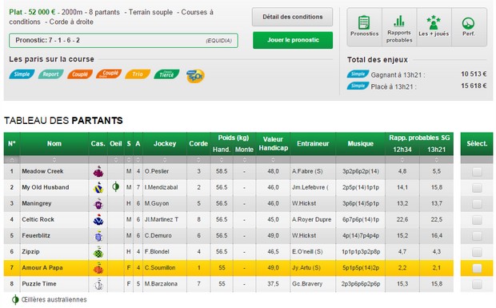Viewport: 496px width, 308px height.
Task: Select the Report bet badge
Action: click(x=50, y=74)
